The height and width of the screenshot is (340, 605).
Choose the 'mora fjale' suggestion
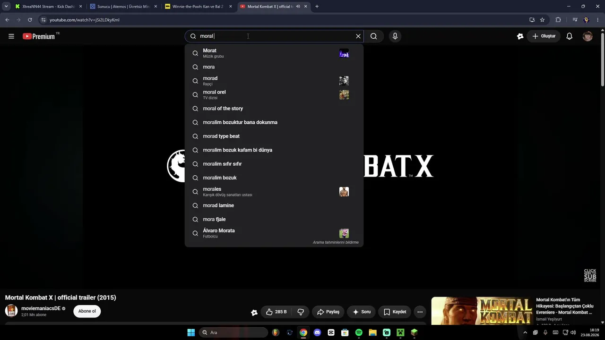click(274, 219)
